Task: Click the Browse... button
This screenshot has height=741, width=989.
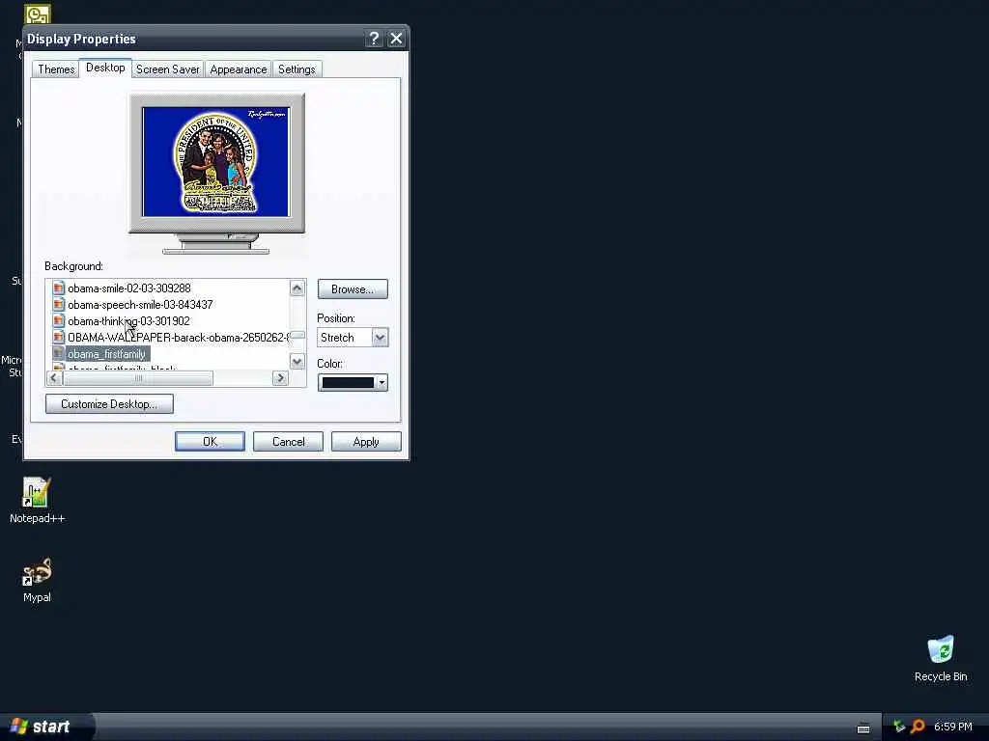Action: click(x=353, y=289)
